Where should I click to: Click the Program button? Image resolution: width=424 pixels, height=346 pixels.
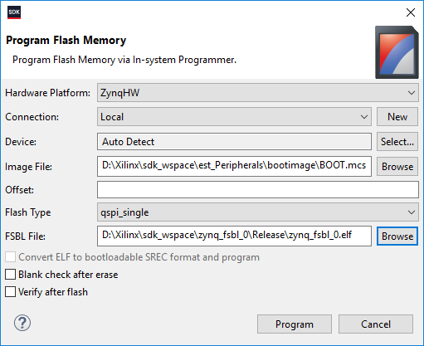(x=295, y=324)
